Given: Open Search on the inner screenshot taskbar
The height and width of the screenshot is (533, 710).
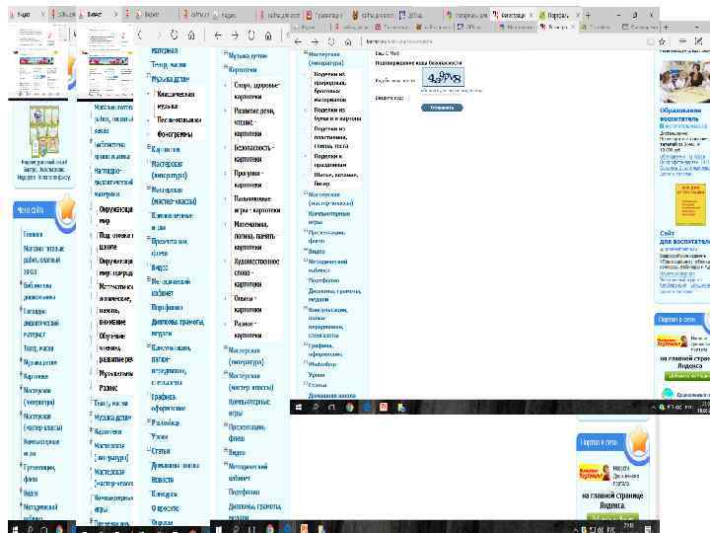Looking at the screenshot, I should [x=316, y=408].
